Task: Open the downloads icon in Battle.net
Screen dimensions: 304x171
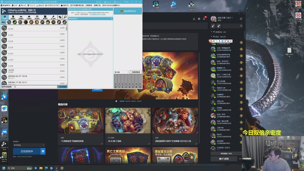Action: [x=194, y=19]
